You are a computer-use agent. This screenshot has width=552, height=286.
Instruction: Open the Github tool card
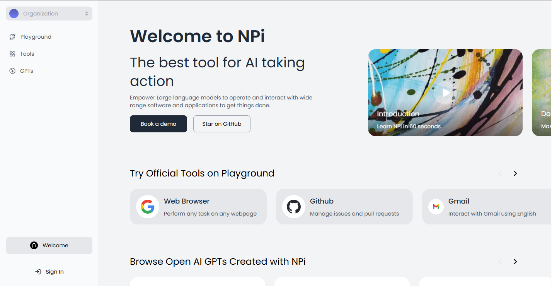344,207
